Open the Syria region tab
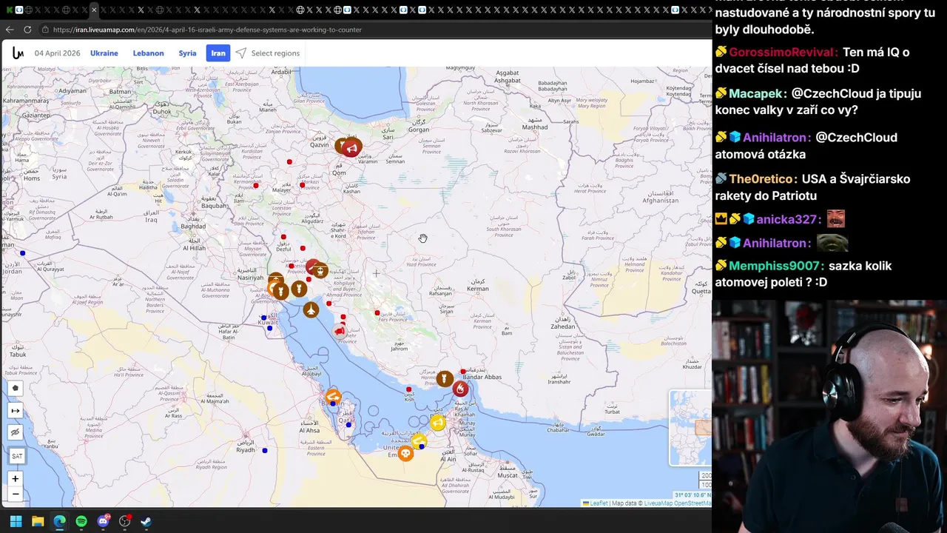 point(187,53)
